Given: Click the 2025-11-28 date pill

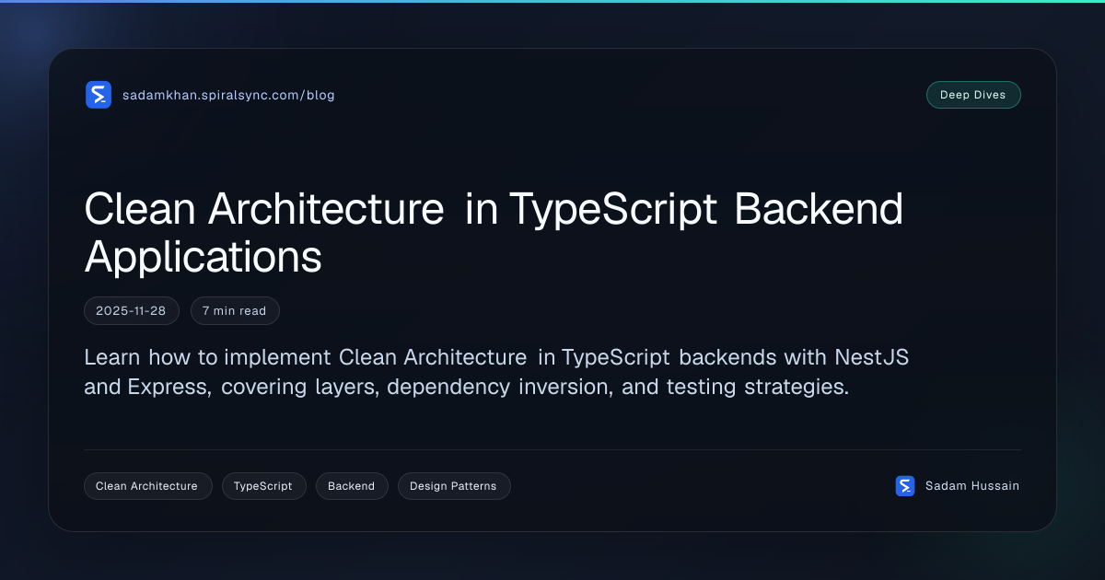Looking at the screenshot, I should click(131, 311).
